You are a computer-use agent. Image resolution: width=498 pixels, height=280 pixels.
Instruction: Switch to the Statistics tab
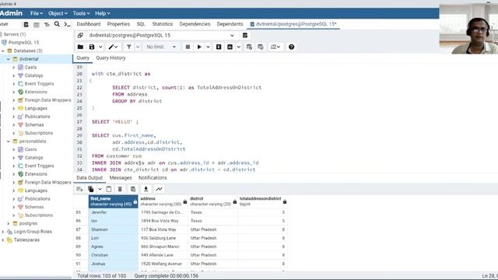(163, 24)
